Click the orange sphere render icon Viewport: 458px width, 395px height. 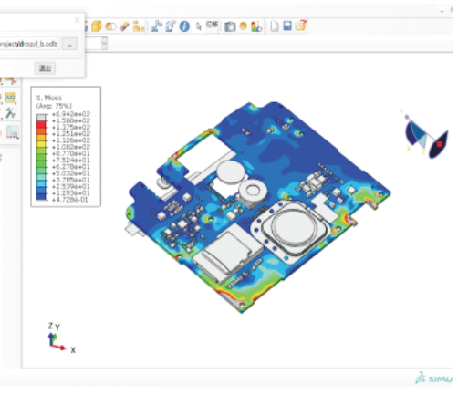click(x=244, y=26)
